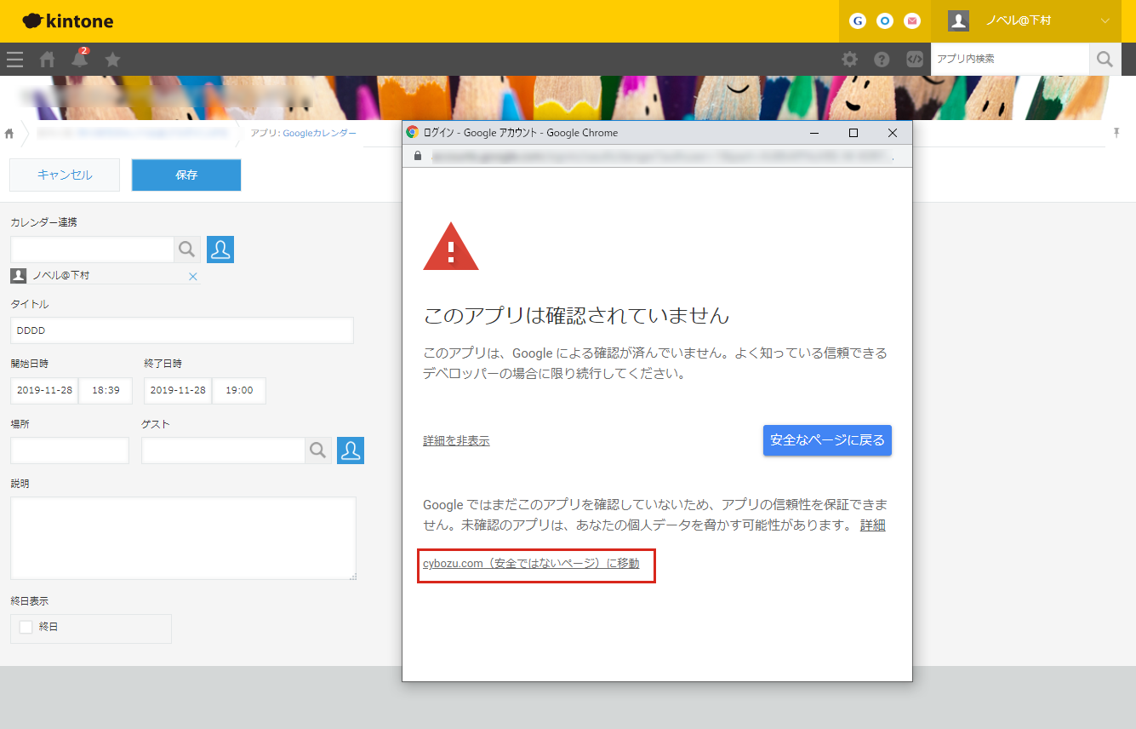Open settings gear icon in toolbar
The width and height of the screenshot is (1136, 729).
pyautogui.click(x=849, y=60)
